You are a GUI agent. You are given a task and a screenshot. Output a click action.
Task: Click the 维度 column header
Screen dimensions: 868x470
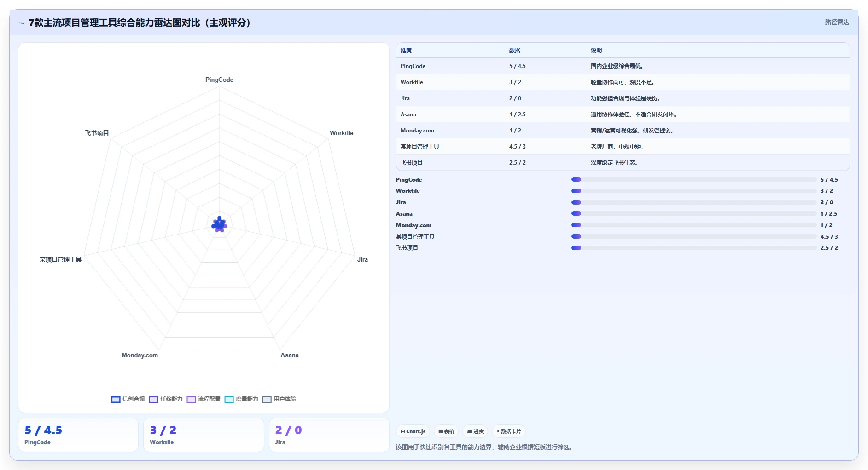pyautogui.click(x=406, y=51)
